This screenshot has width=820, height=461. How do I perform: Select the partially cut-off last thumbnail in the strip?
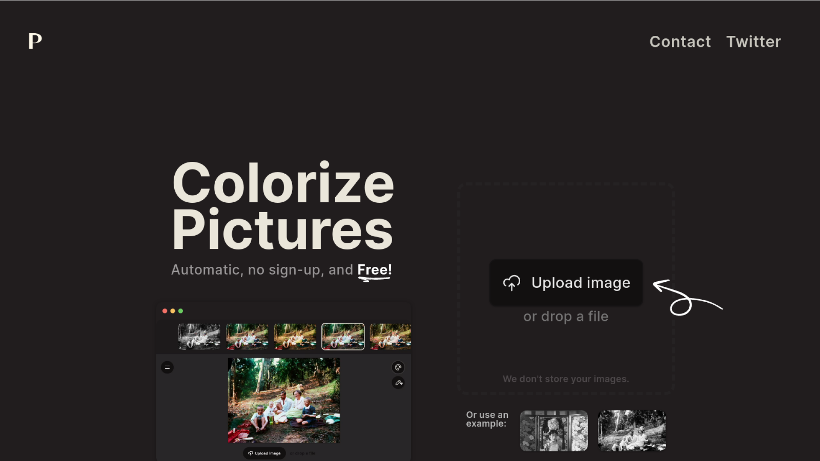pyautogui.click(x=390, y=336)
